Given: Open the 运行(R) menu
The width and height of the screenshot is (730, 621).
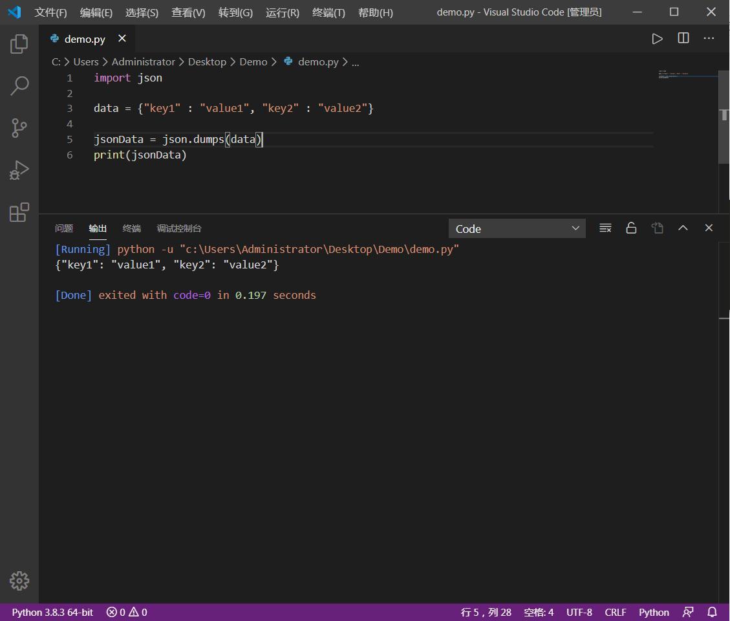Looking at the screenshot, I should point(282,12).
